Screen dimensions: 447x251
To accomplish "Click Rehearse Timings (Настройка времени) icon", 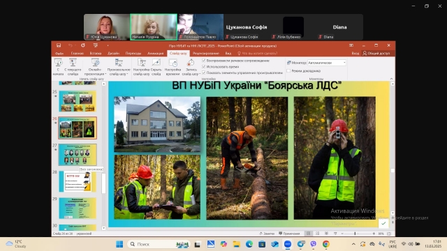I will [173, 67].
